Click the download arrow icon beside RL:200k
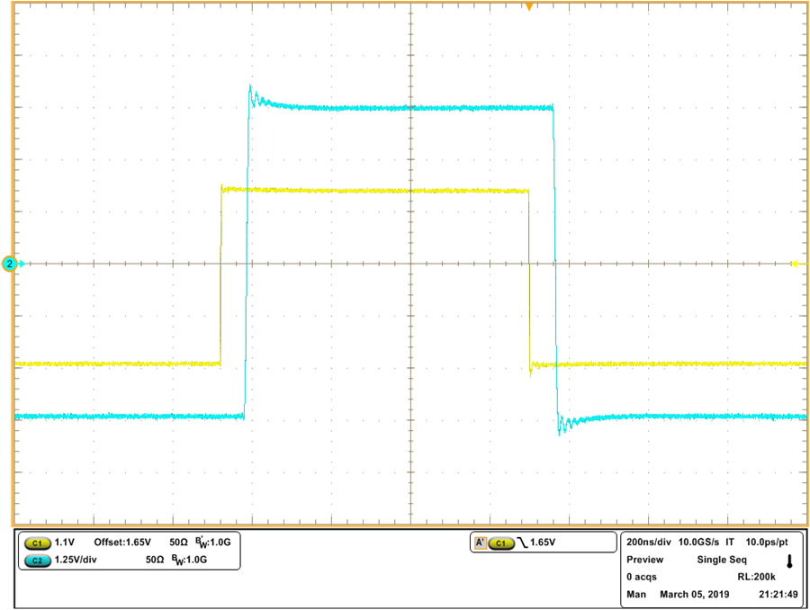This screenshot has height=610, width=810. click(x=789, y=561)
